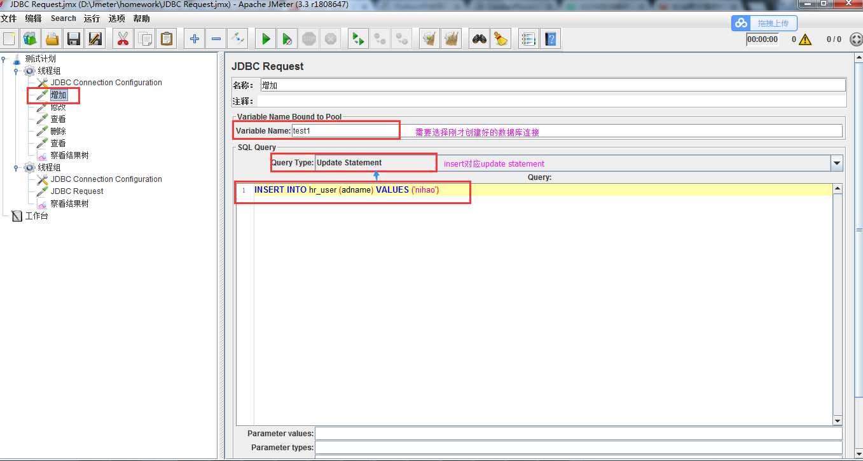
Task: Select the JDBC Request tree item
Action: click(x=77, y=191)
